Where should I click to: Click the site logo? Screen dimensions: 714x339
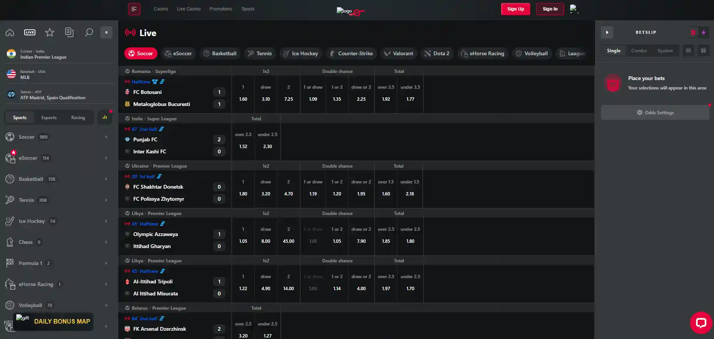click(x=350, y=11)
